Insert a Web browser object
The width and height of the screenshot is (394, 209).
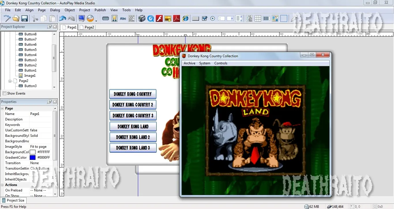click(x=185, y=19)
